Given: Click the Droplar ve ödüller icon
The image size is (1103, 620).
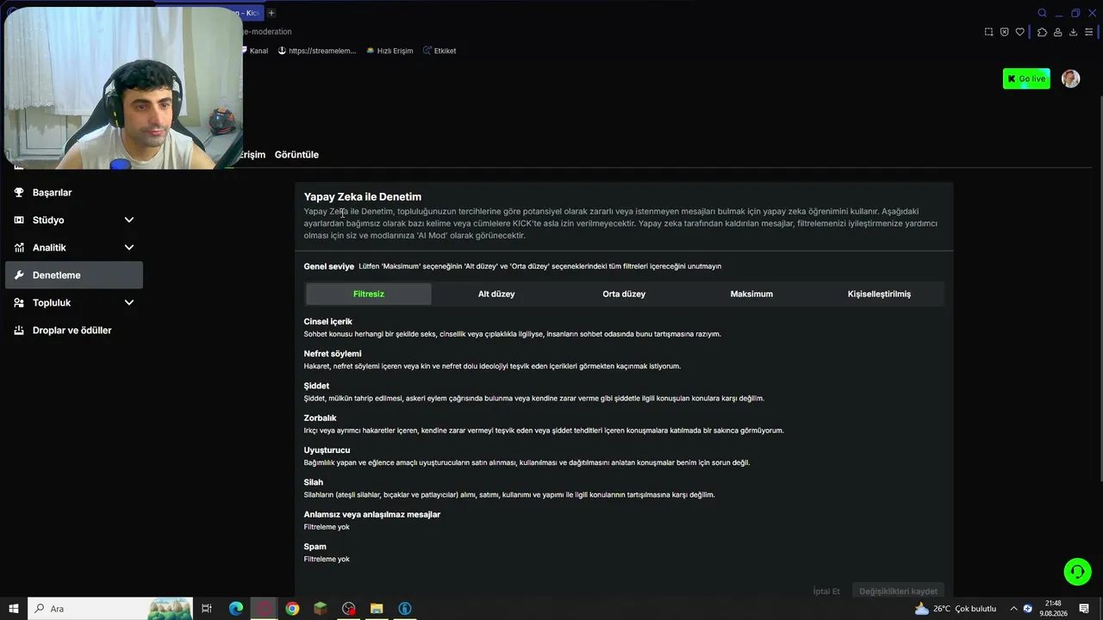Looking at the screenshot, I should point(19,331).
